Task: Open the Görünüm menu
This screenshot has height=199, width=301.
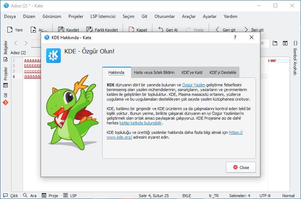Action: click(x=52, y=16)
